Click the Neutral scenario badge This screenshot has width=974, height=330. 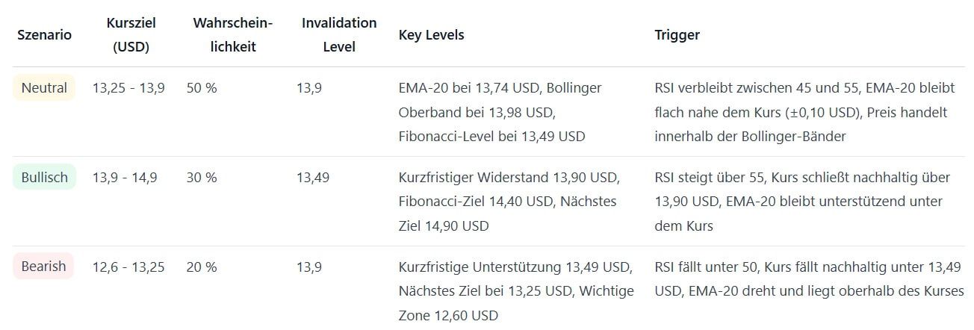tap(44, 88)
